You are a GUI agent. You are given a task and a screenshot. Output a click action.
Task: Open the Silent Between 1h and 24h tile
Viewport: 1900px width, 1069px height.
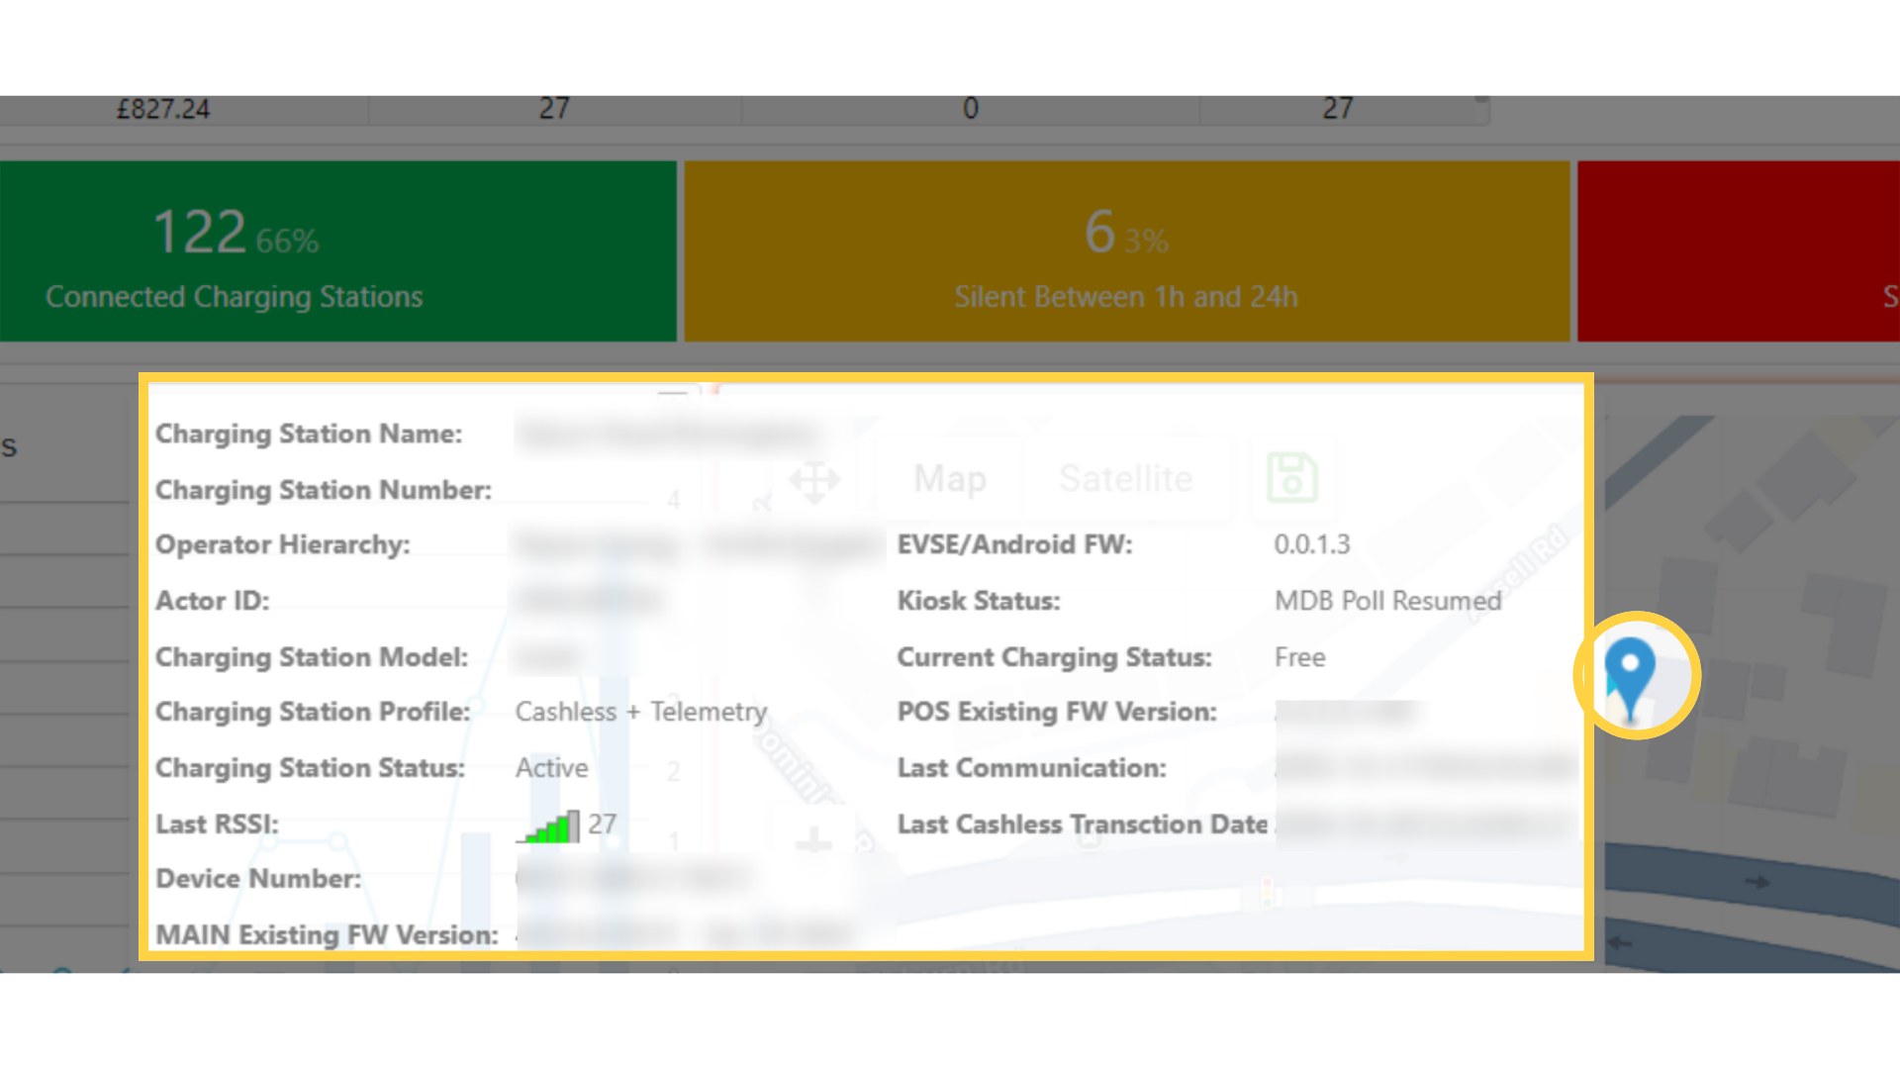click(1127, 251)
